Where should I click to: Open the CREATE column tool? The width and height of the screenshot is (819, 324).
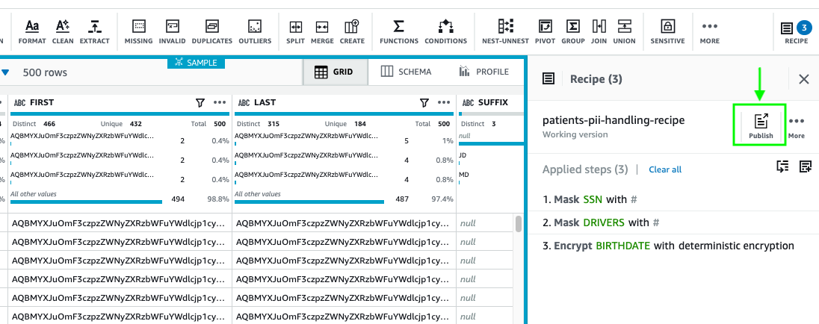[352, 32]
